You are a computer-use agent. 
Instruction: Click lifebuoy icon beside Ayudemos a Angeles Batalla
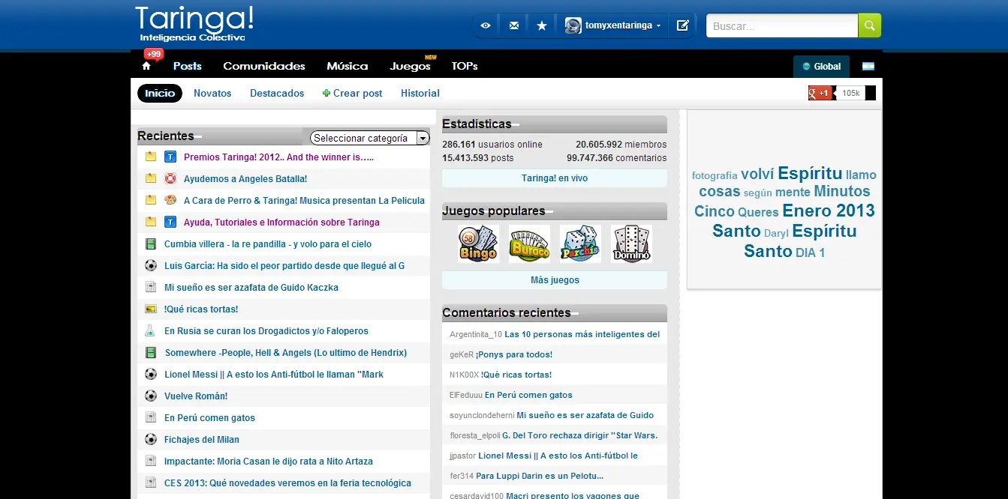170,179
